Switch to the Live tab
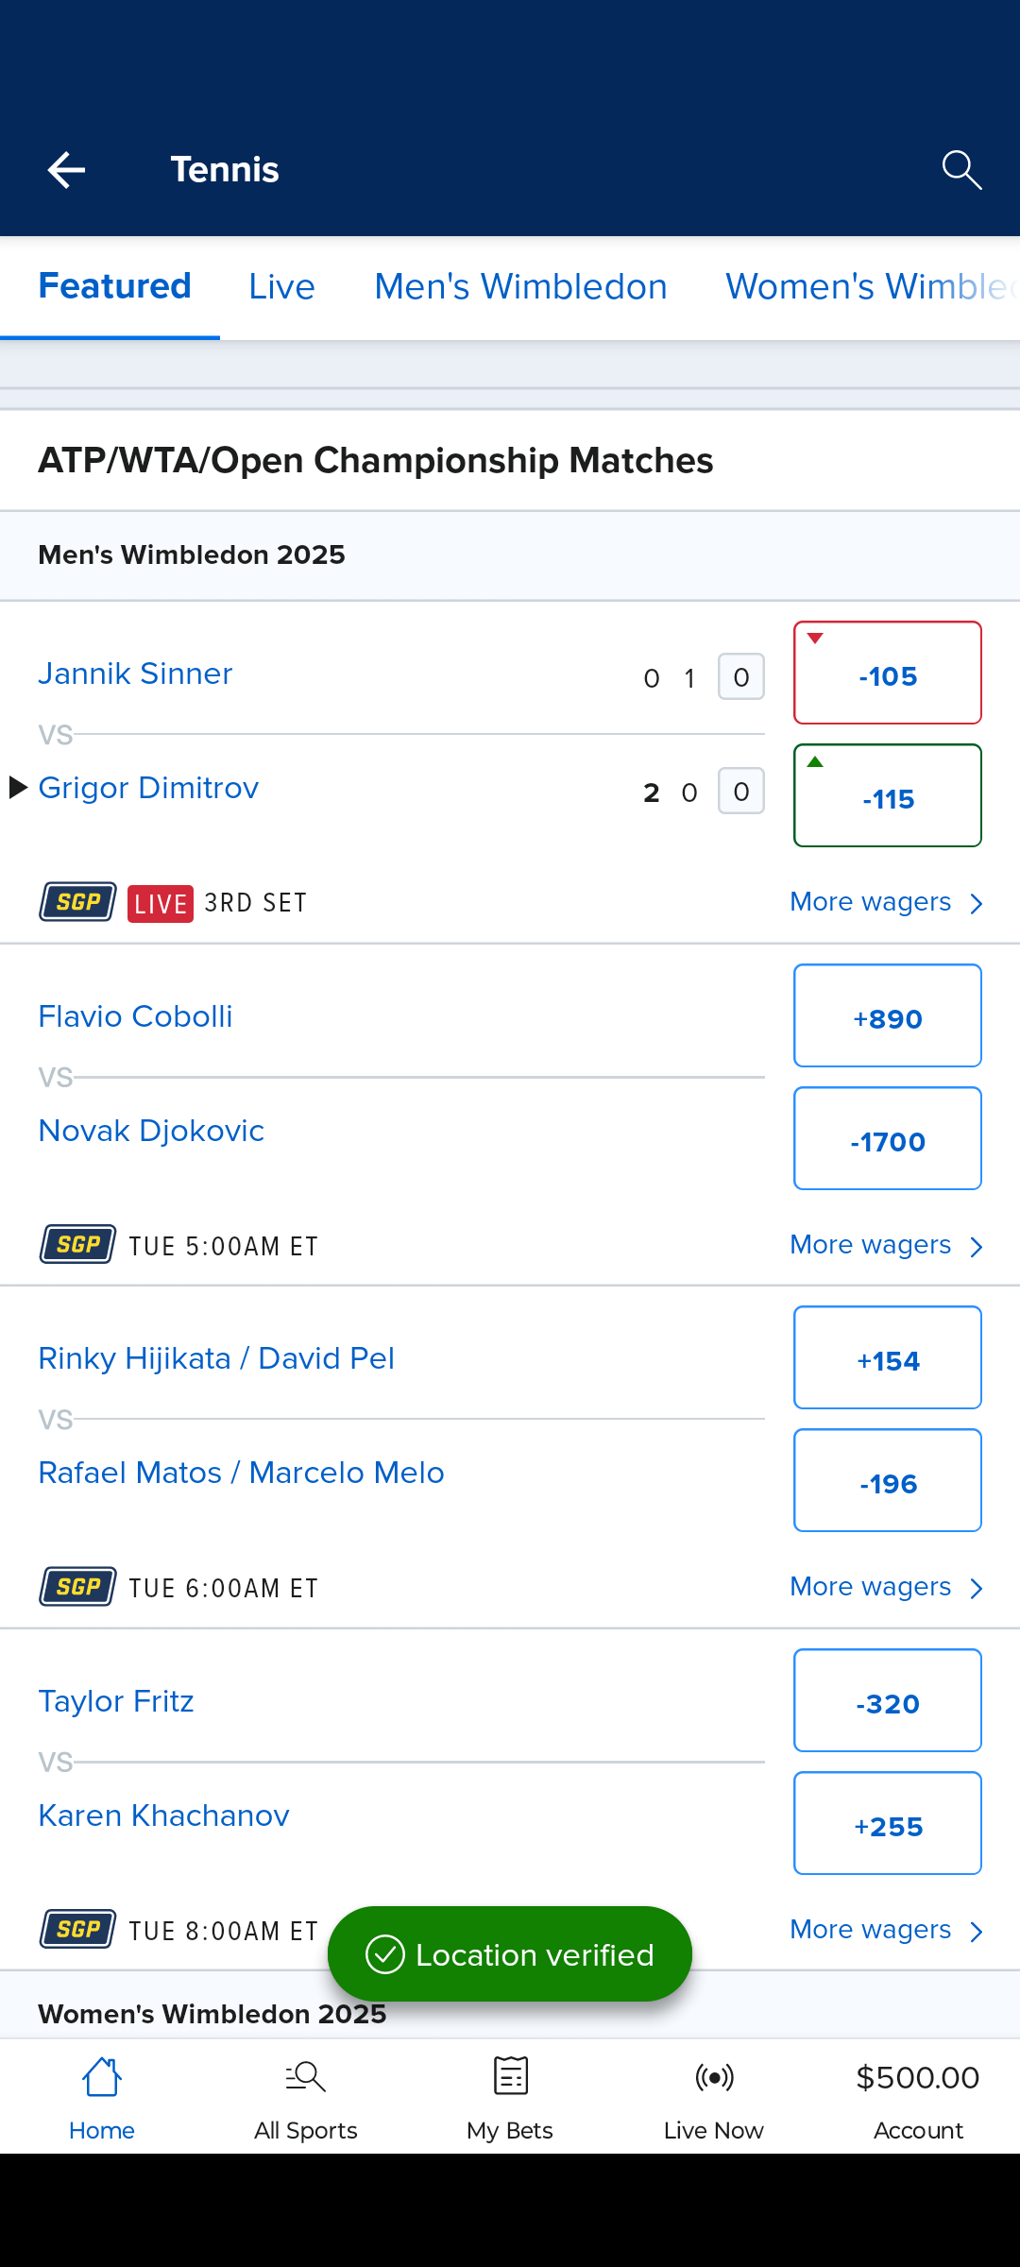The image size is (1020, 2267). pos(281,287)
